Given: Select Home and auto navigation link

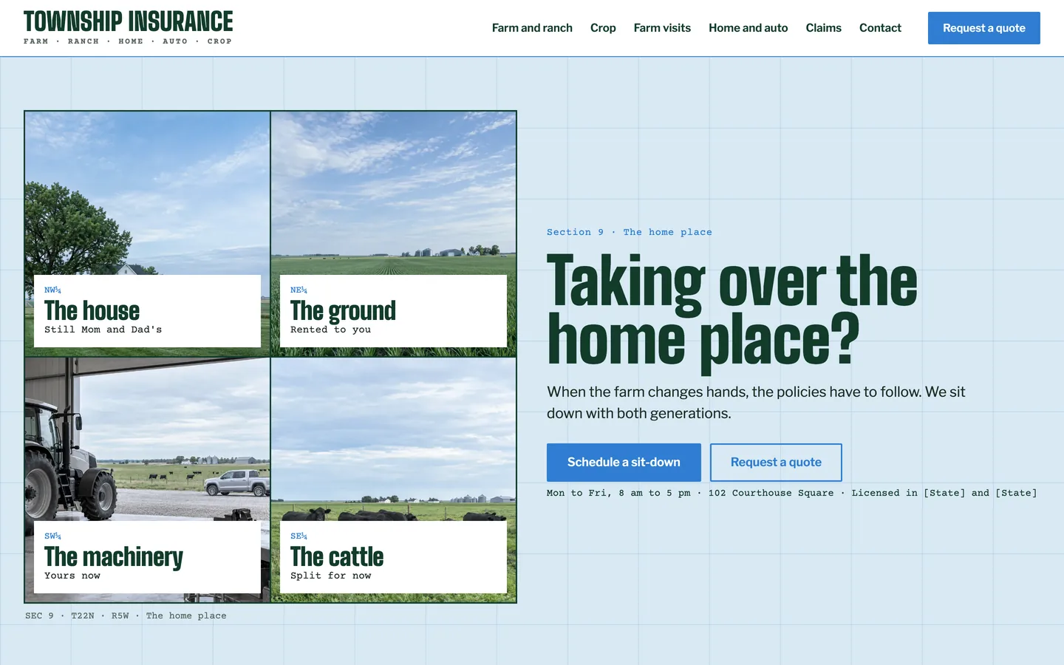Looking at the screenshot, I should click(x=748, y=28).
